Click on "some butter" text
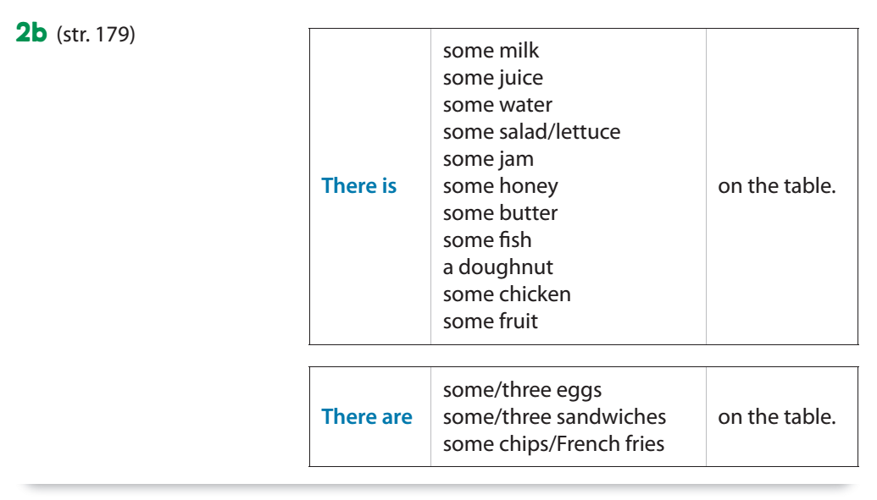 (x=500, y=213)
